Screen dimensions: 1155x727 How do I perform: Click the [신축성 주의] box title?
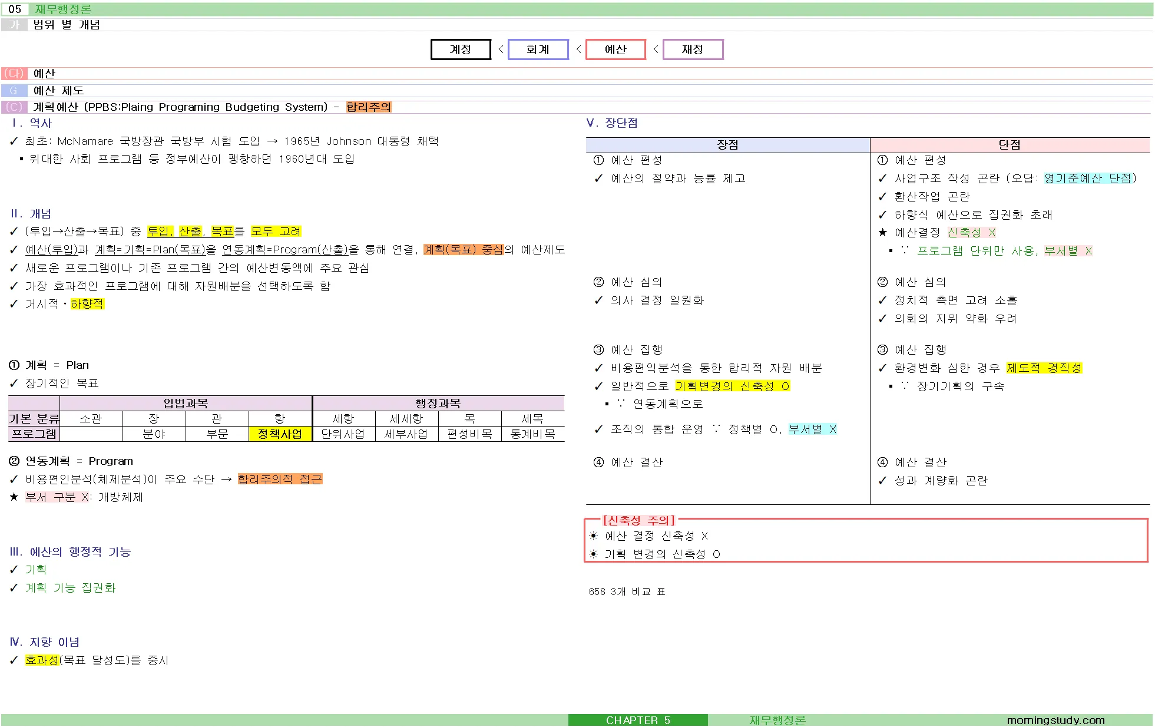pos(638,521)
